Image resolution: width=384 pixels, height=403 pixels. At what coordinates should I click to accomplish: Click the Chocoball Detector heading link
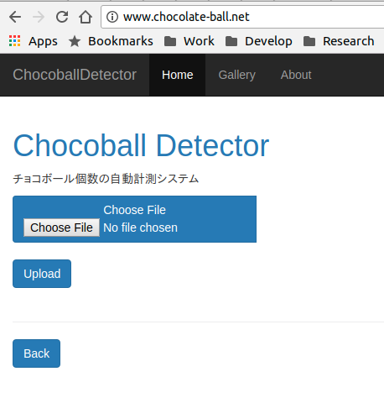(x=141, y=145)
